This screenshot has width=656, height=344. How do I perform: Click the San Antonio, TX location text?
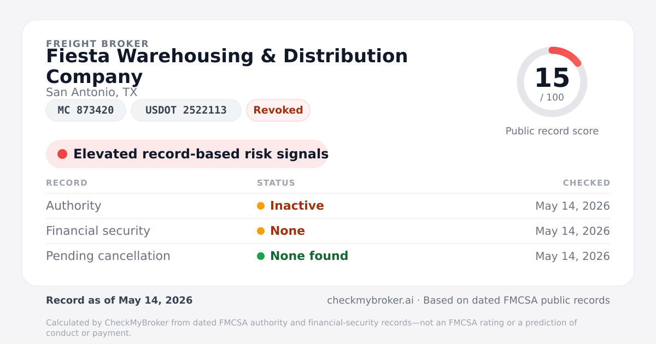click(x=92, y=92)
